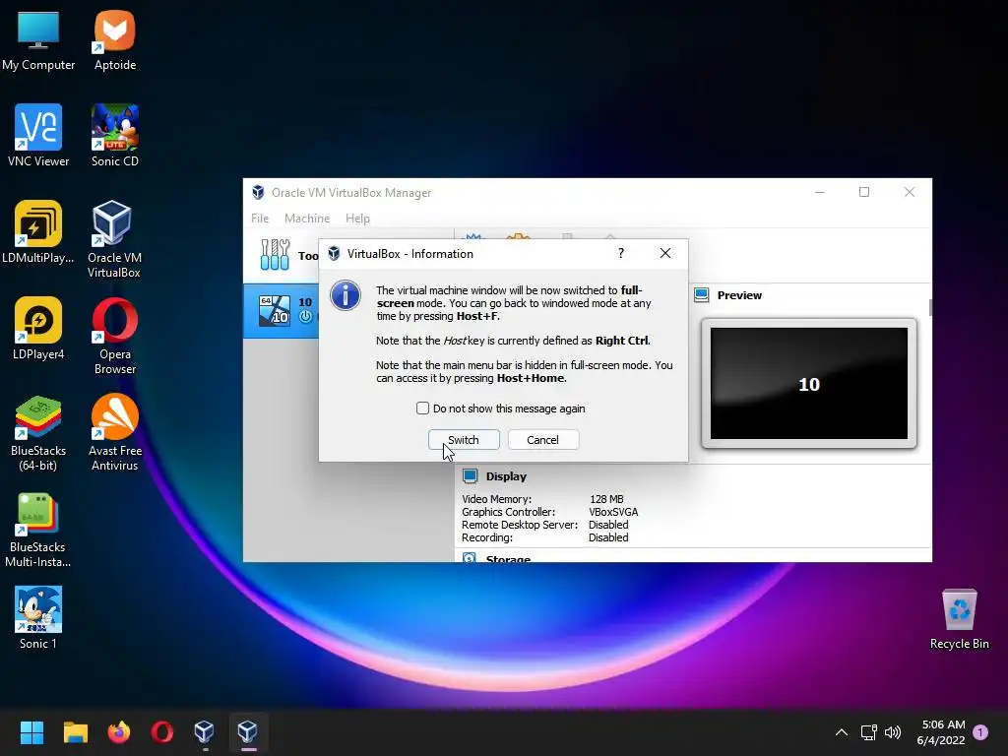Image resolution: width=1008 pixels, height=756 pixels.
Task: Cancel the full-screen switch dialog
Action: (543, 440)
